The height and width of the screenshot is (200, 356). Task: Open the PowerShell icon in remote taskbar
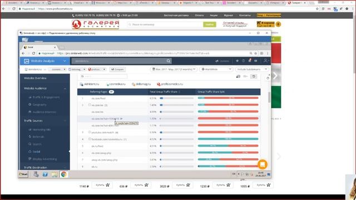click(x=45, y=174)
